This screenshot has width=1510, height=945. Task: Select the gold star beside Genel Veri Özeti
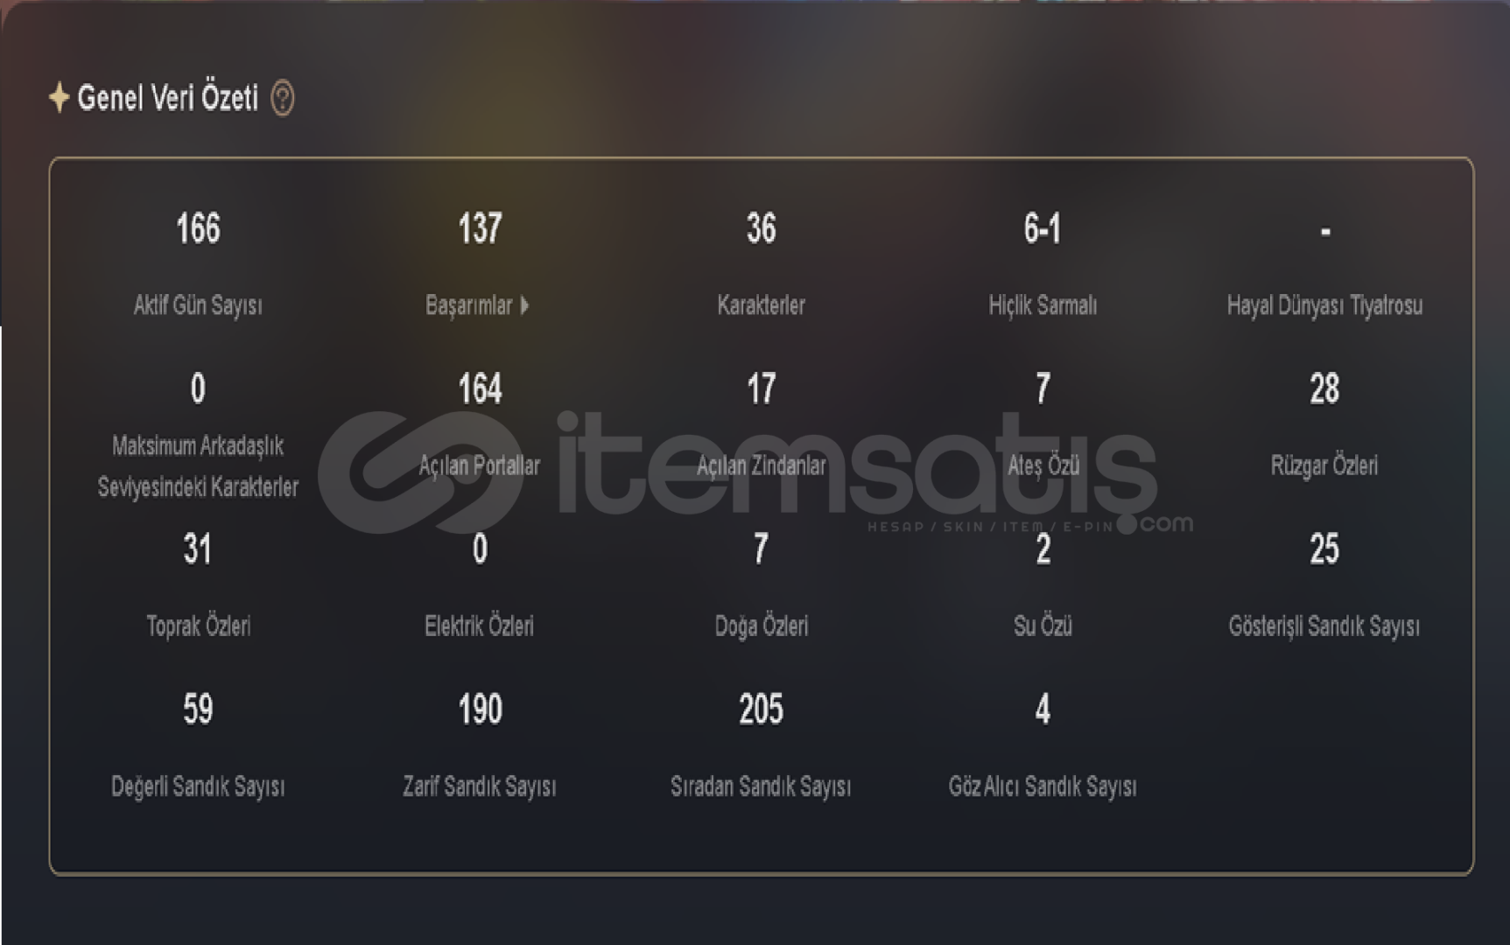(x=59, y=97)
